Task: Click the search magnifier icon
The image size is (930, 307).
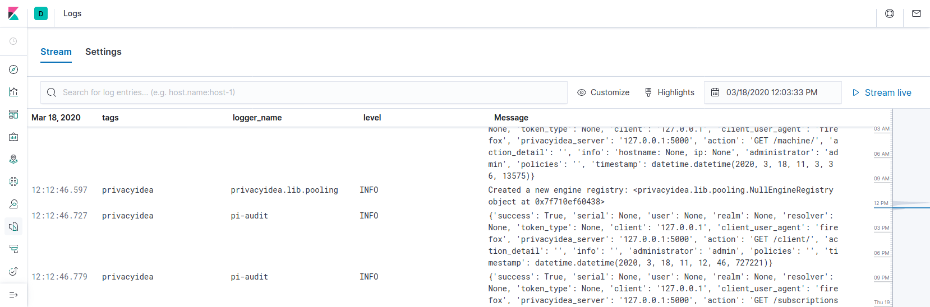Action: (x=52, y=92)
